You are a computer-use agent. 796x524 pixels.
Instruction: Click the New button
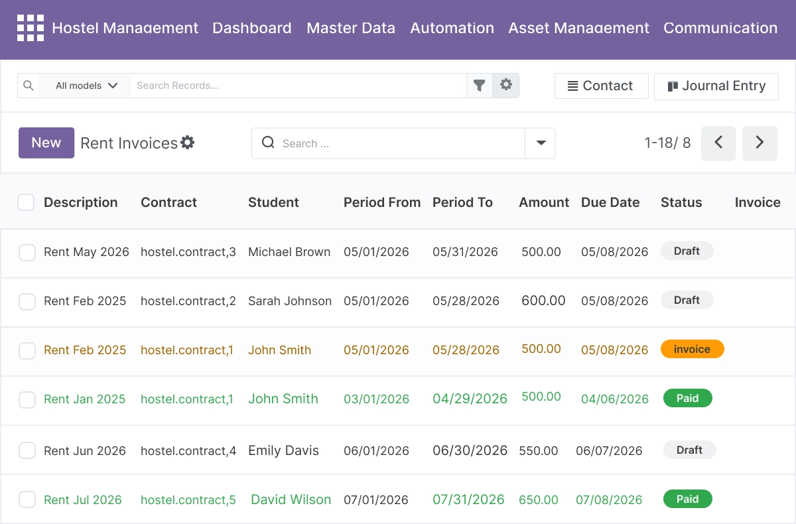pos(46,143)
